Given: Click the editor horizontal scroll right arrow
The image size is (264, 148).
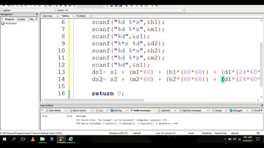Looking at the screenshot, I should tap(258, 100).
